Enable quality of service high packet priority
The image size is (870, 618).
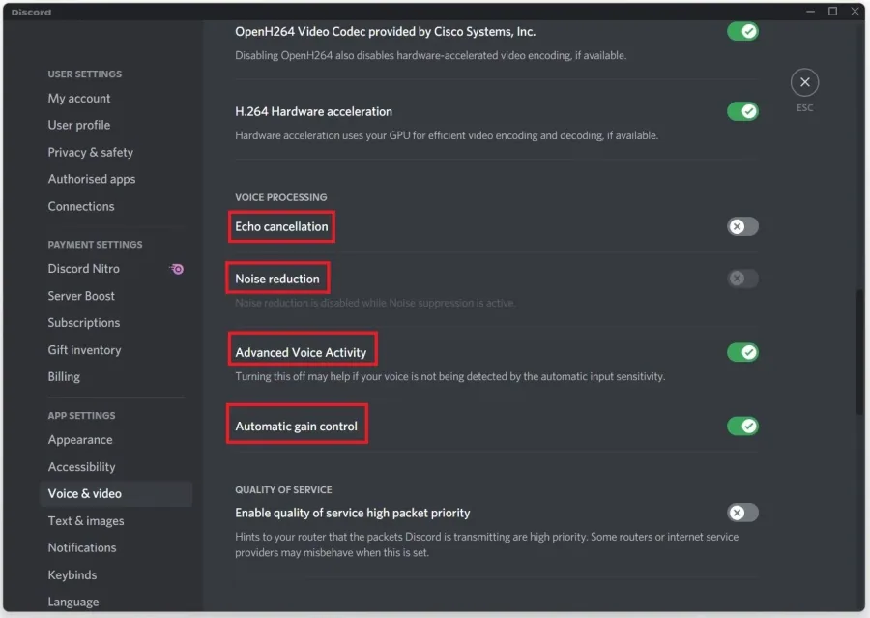click(x=742, y=513)
